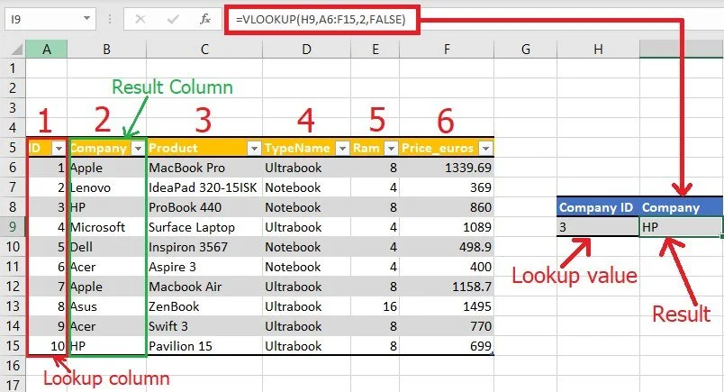The height and width of the screenshot is (392, 724).
Task: Open the Product column filter dropdown
Action: (254, 149)
